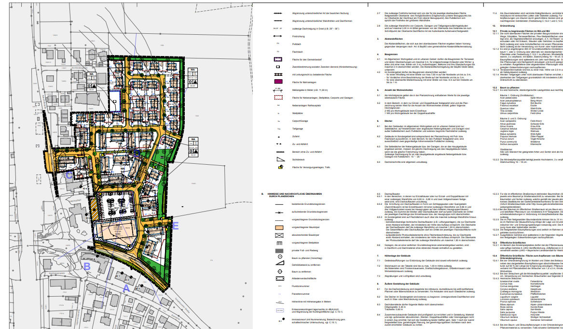Click the legend text 'Sichtdreieck'

pos(298,159)
